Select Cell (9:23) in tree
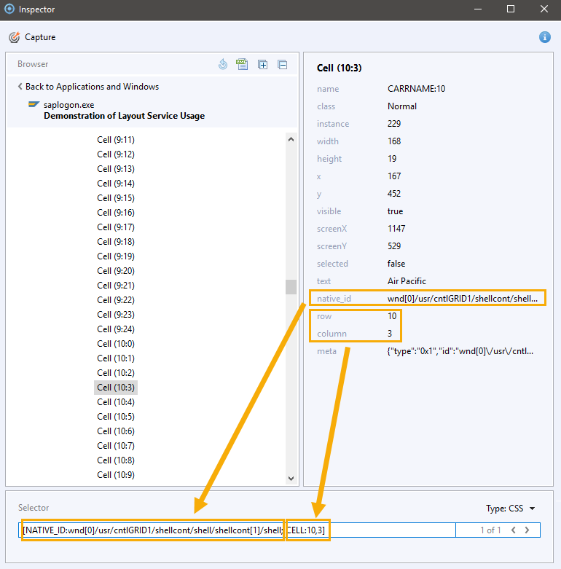Viewport: 561px width, 569px height. tap(116, 314)
